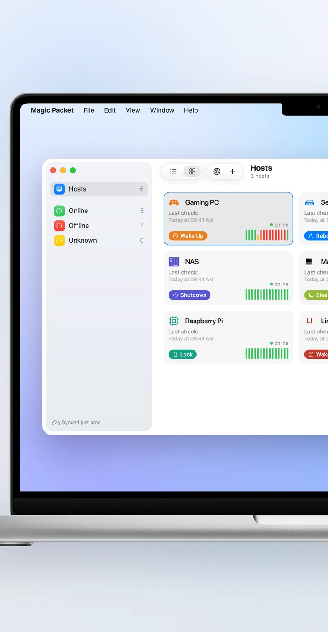
Task: Click the cloud sync status icon
Action: point(56,422)
